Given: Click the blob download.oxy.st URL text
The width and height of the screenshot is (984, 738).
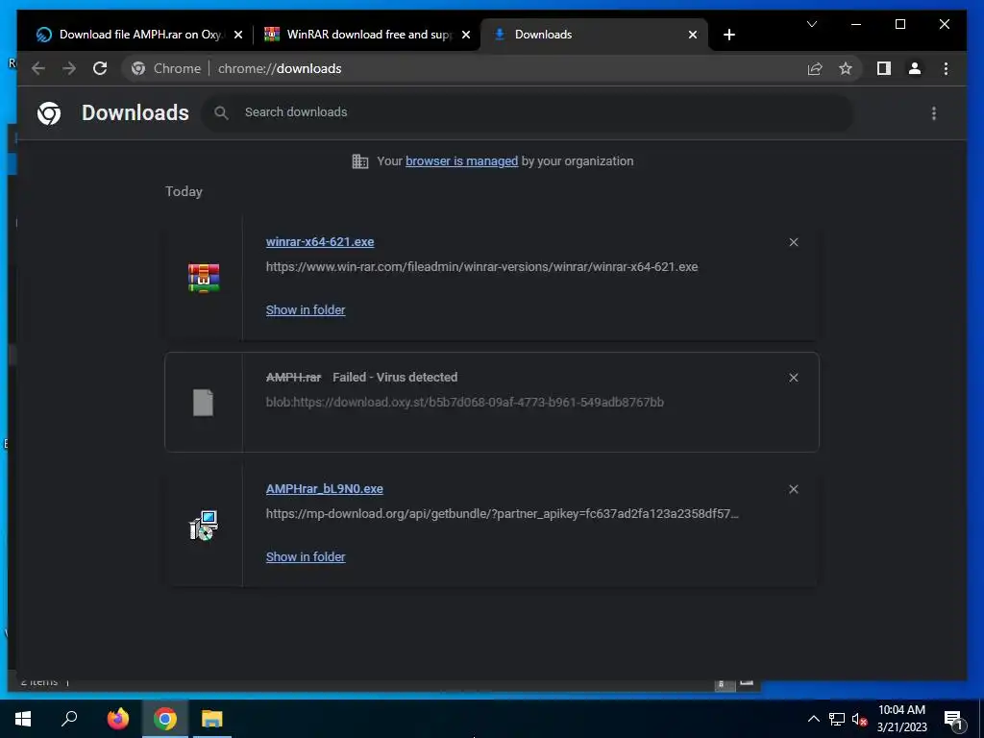Looking at the screenshot, I should tap(465, 403).
